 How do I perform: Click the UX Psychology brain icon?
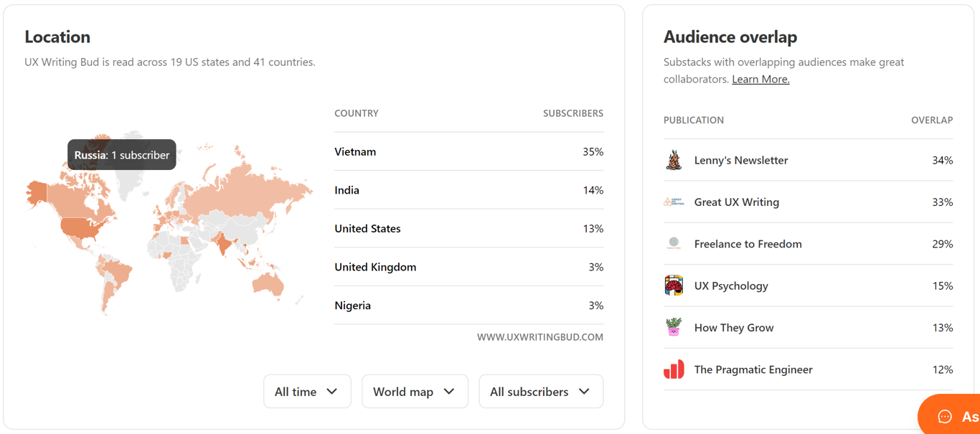pos(674,286)
